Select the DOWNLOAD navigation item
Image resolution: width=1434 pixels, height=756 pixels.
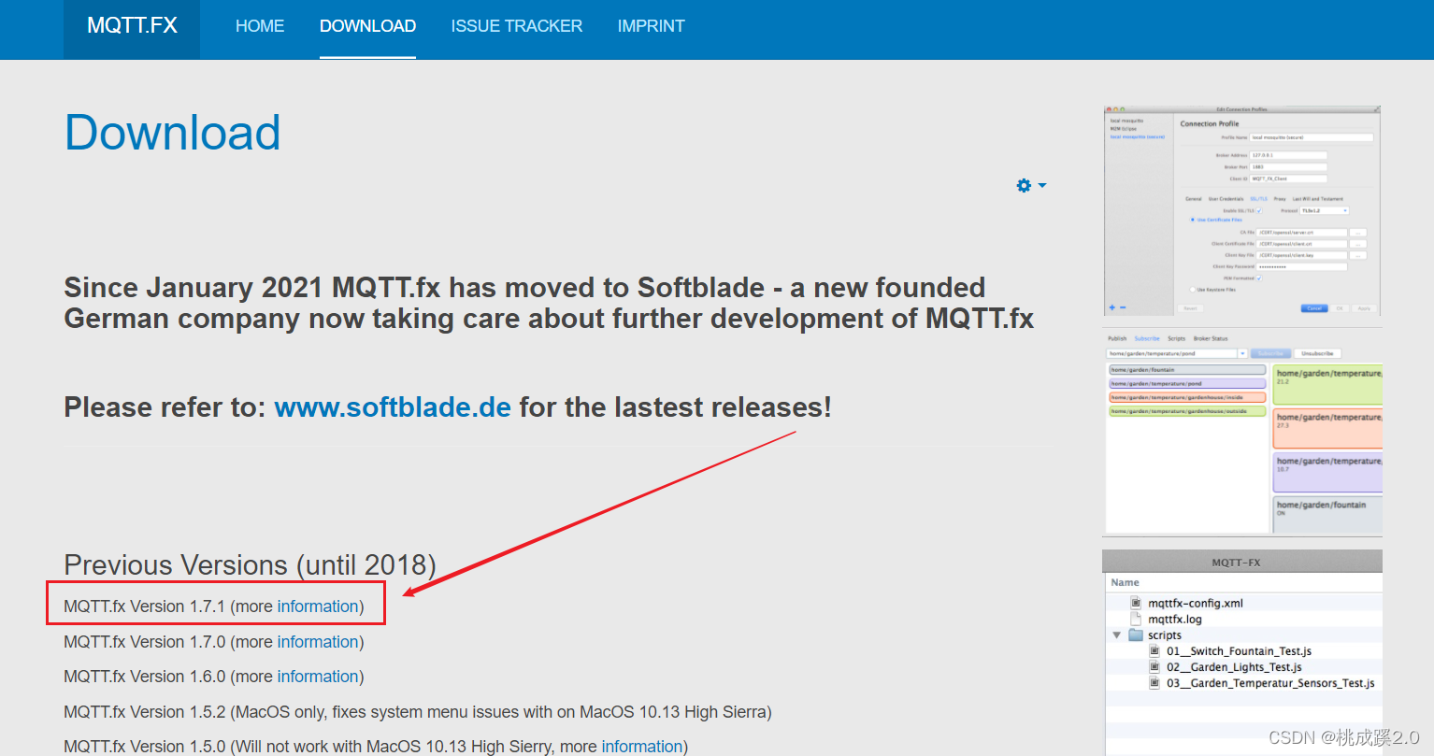(367, 26)
